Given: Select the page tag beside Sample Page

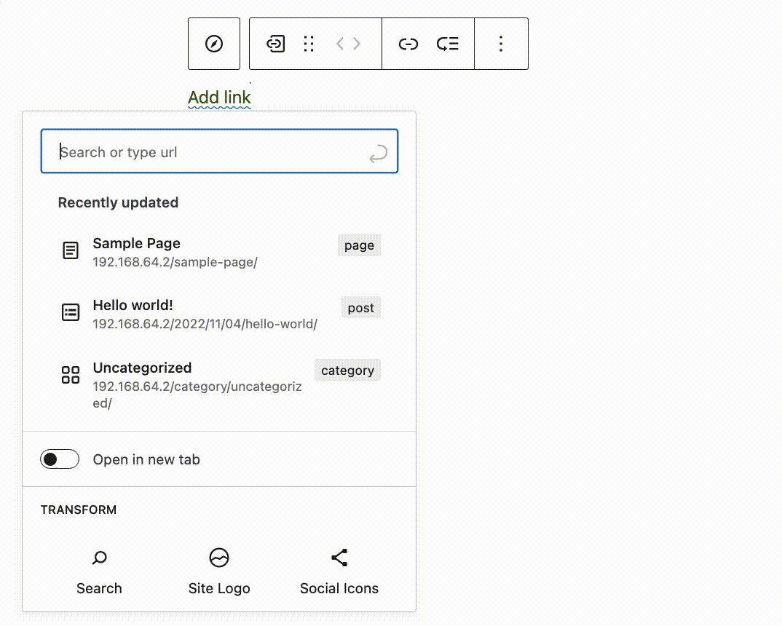Looking at the screenshot, I should pyautogui.click(x=359, y=245).
